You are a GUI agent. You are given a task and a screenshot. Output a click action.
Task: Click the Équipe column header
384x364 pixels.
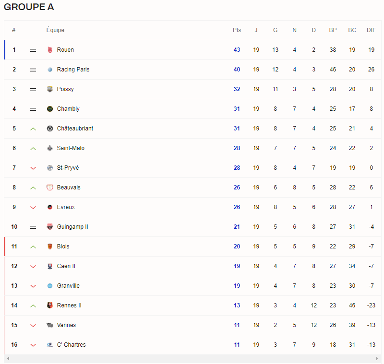click(x=55, y=30)
